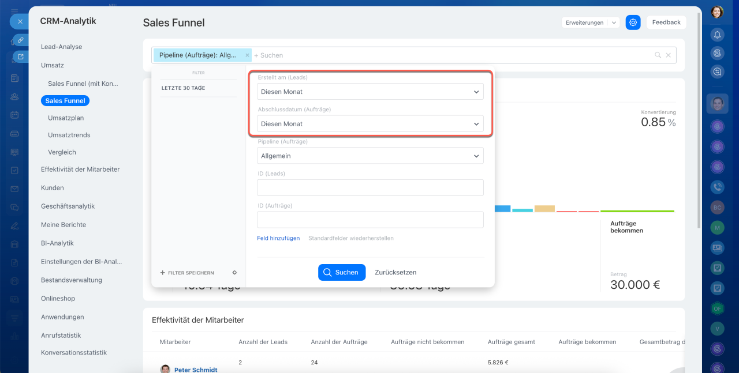The image size is (739, 373).
Task: Open the contact card icon in right panel
Action: click(717, 248)
